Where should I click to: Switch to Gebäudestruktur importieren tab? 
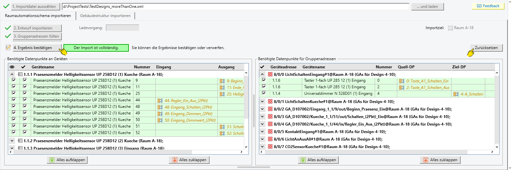coord(105,16)
